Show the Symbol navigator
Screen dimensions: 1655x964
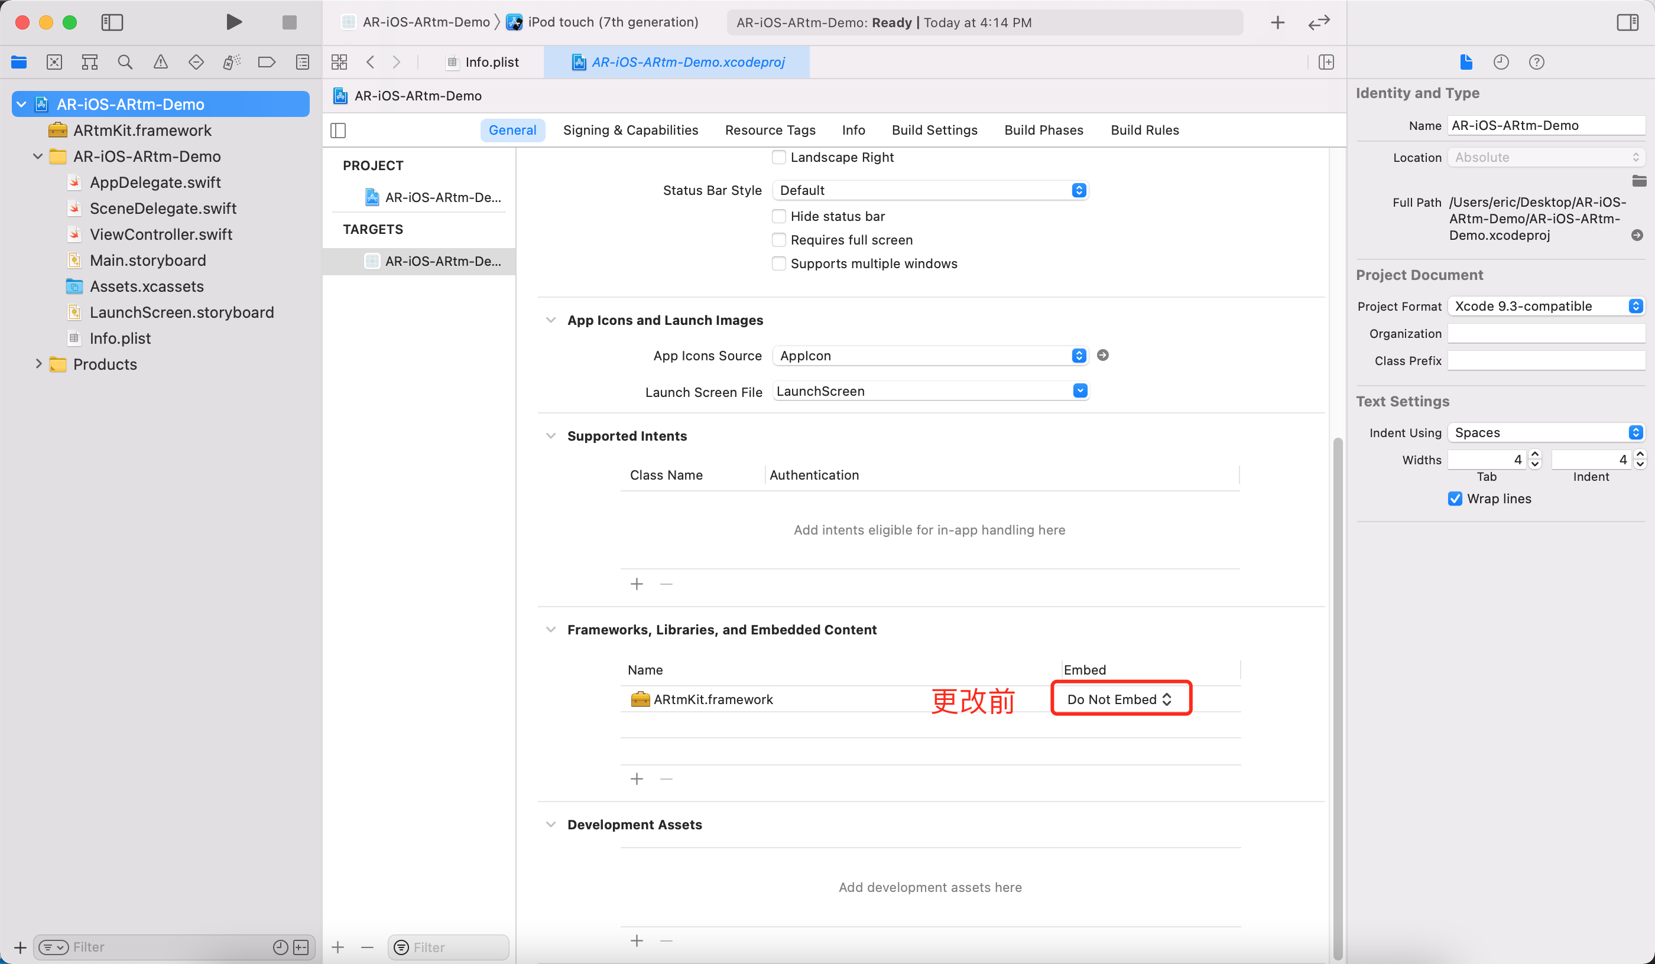[x=90, y=63]
